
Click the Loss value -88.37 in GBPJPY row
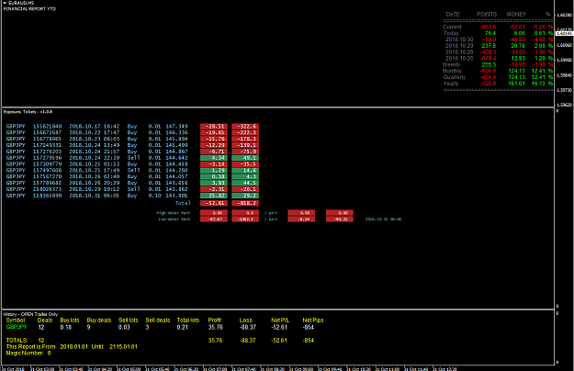[x=248, y=327]
